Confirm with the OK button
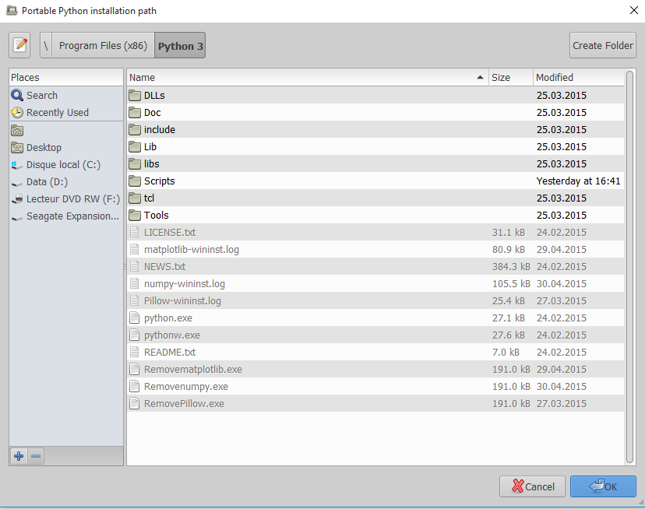This screenshot has width=645, height=509. point(603,486)
